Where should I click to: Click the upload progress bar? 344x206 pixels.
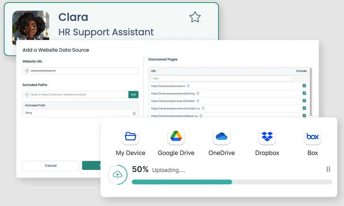coord(232,182)
